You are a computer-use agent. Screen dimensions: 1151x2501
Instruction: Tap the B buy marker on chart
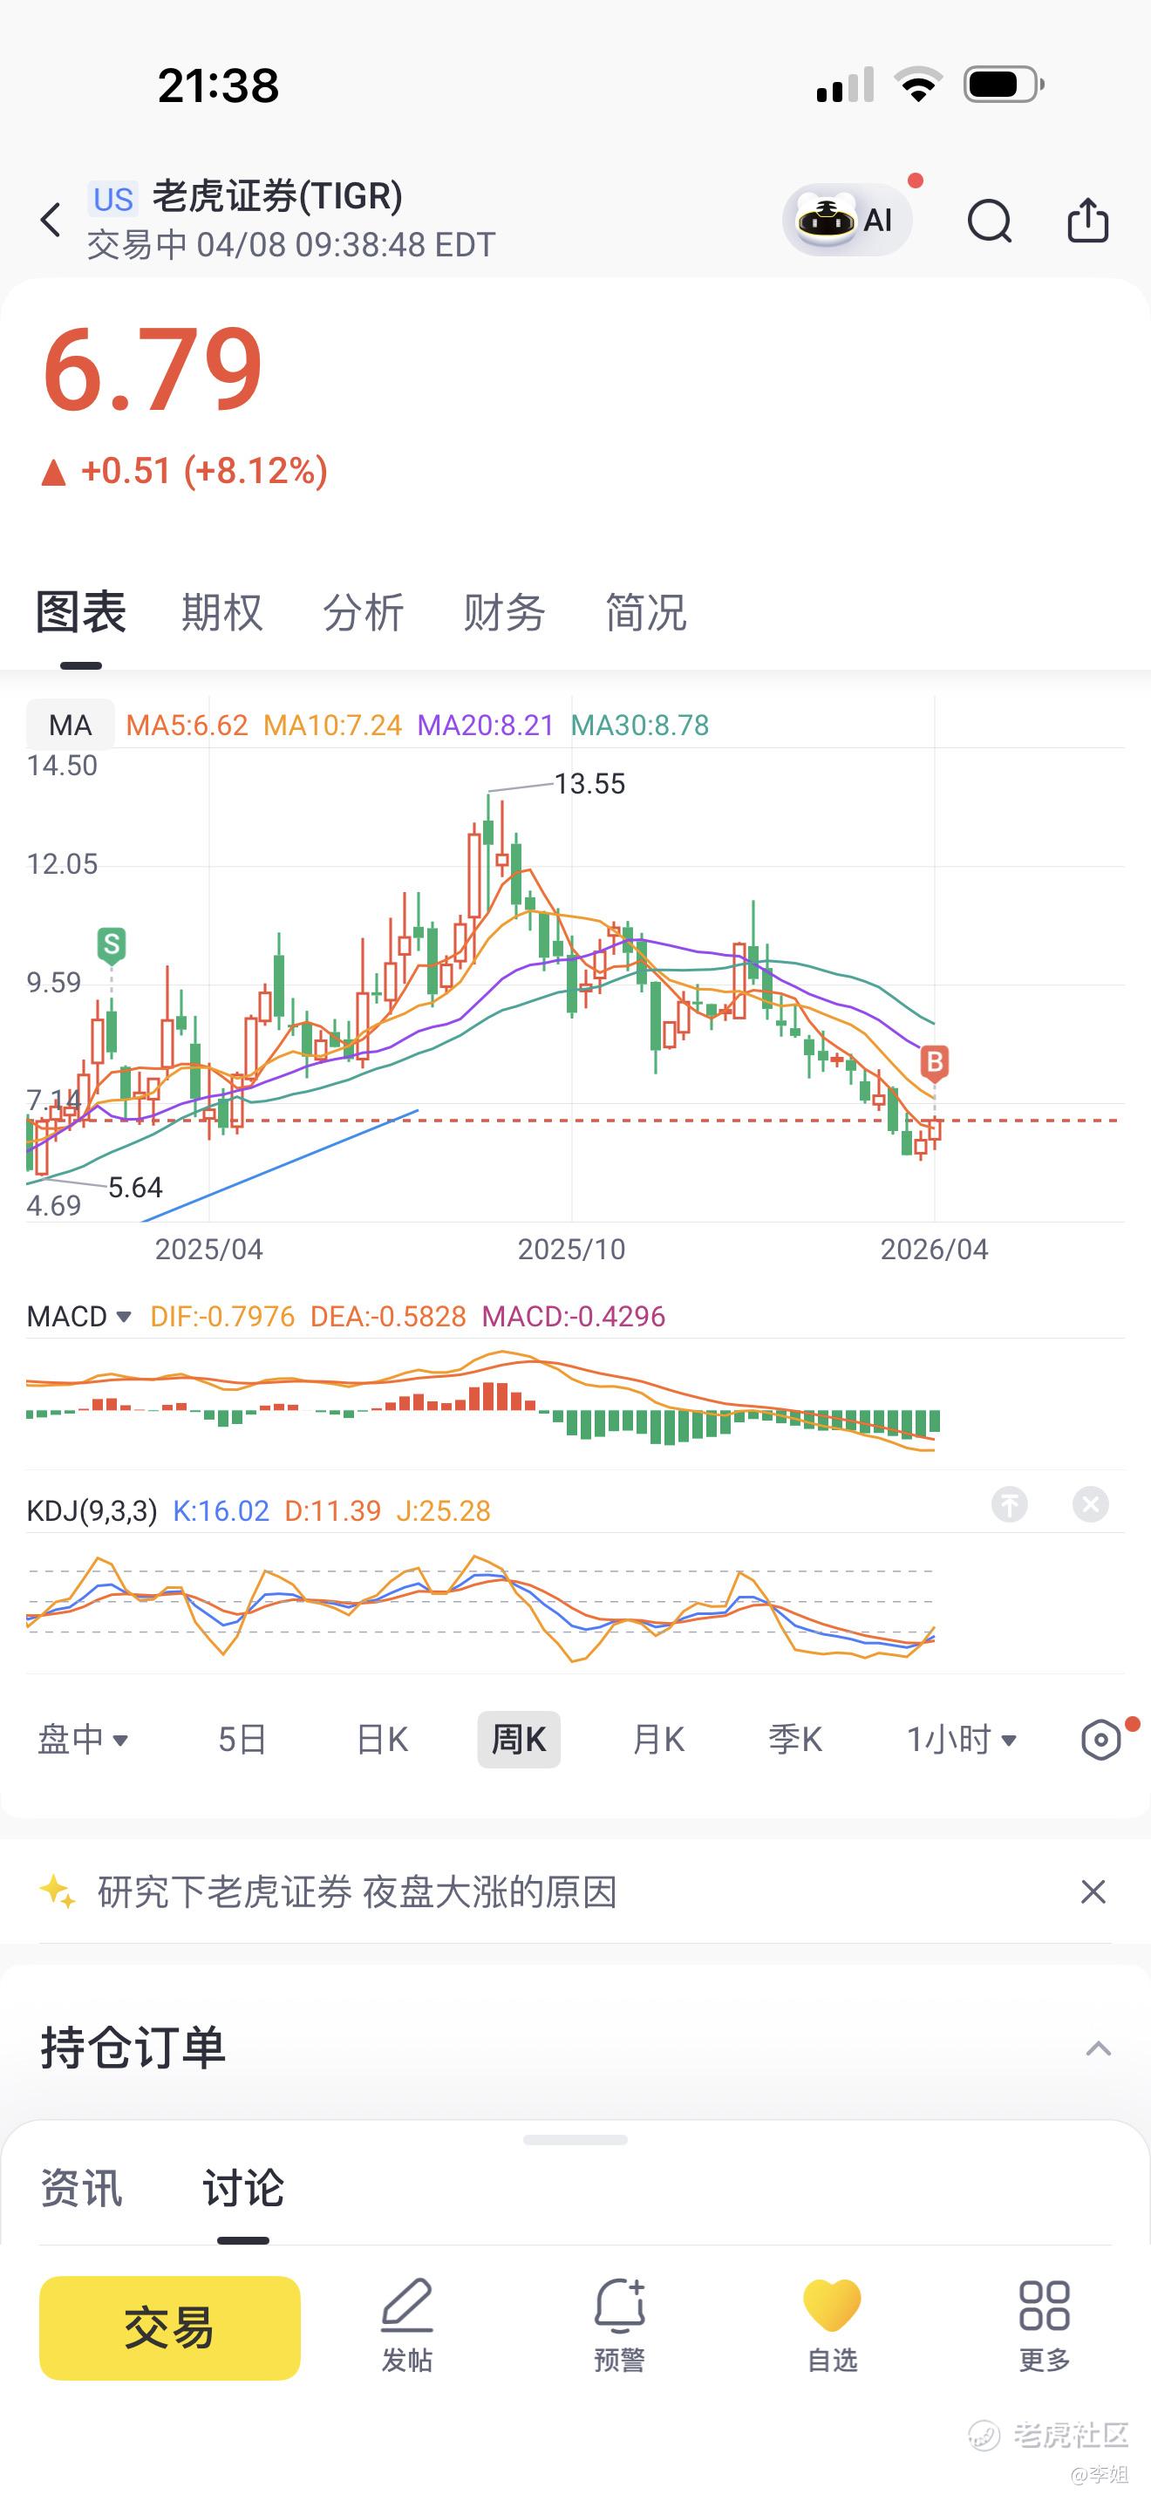(935, 1063)
